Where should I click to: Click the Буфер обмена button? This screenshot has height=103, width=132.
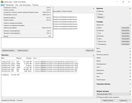pos(108,100)
